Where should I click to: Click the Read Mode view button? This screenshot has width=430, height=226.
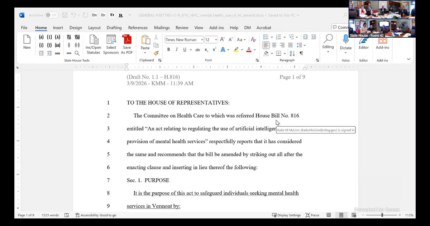coord(329,215)
